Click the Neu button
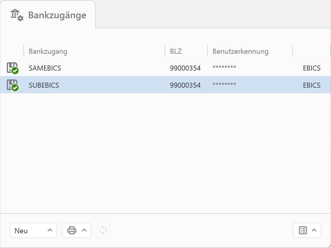 (22, 230)
